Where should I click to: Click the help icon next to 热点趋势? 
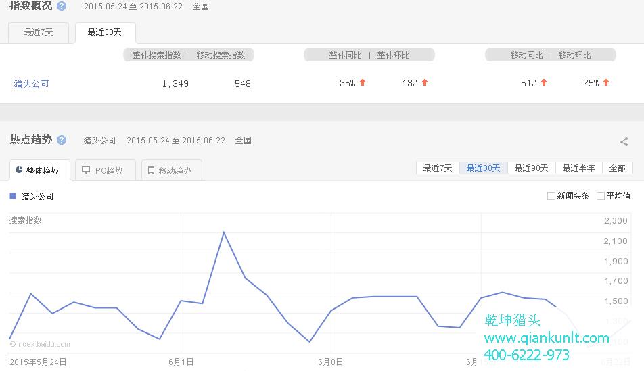coord(62,140)
